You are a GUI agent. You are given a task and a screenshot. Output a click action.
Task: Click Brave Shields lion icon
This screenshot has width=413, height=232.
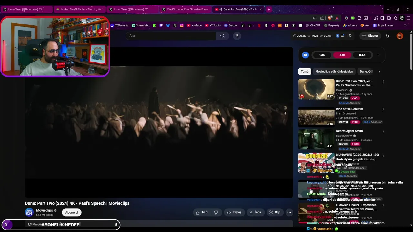330,18
